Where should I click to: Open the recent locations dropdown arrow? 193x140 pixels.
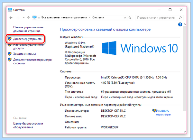[24, 18]
